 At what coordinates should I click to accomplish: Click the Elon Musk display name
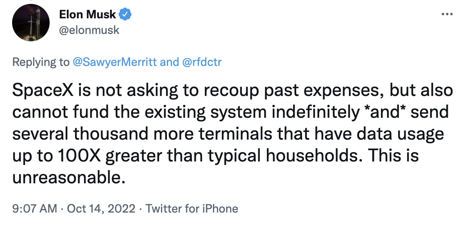click(88, 15)
